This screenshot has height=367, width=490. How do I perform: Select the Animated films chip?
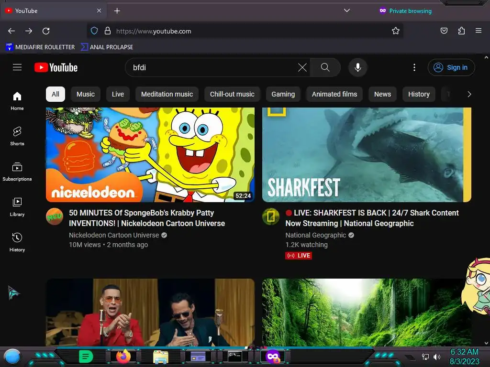[334, 94]
